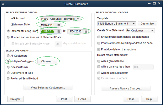Click the Customize template button
This screenshot has height=105, width=163.
point(147,24)
